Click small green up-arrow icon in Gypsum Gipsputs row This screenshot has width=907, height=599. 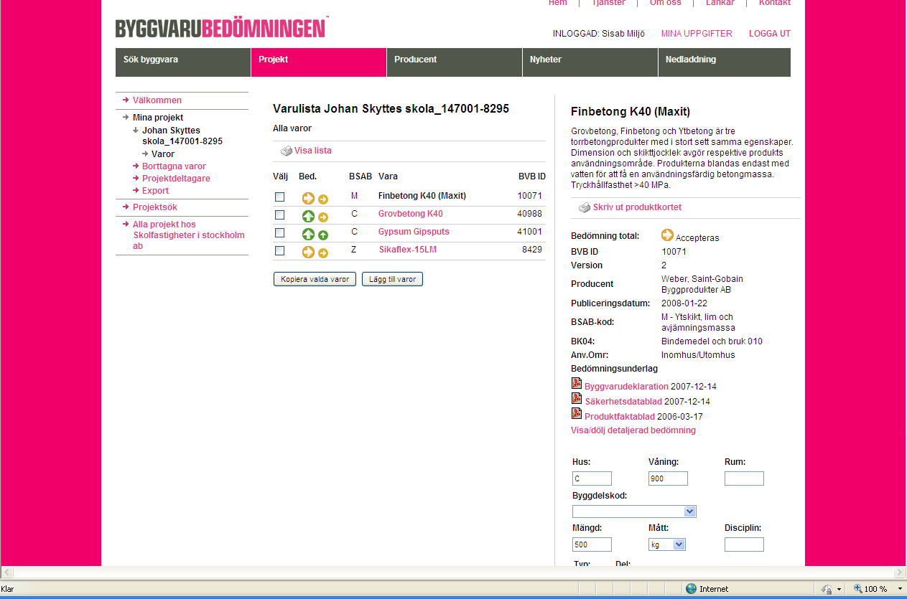tap(323, 235)
